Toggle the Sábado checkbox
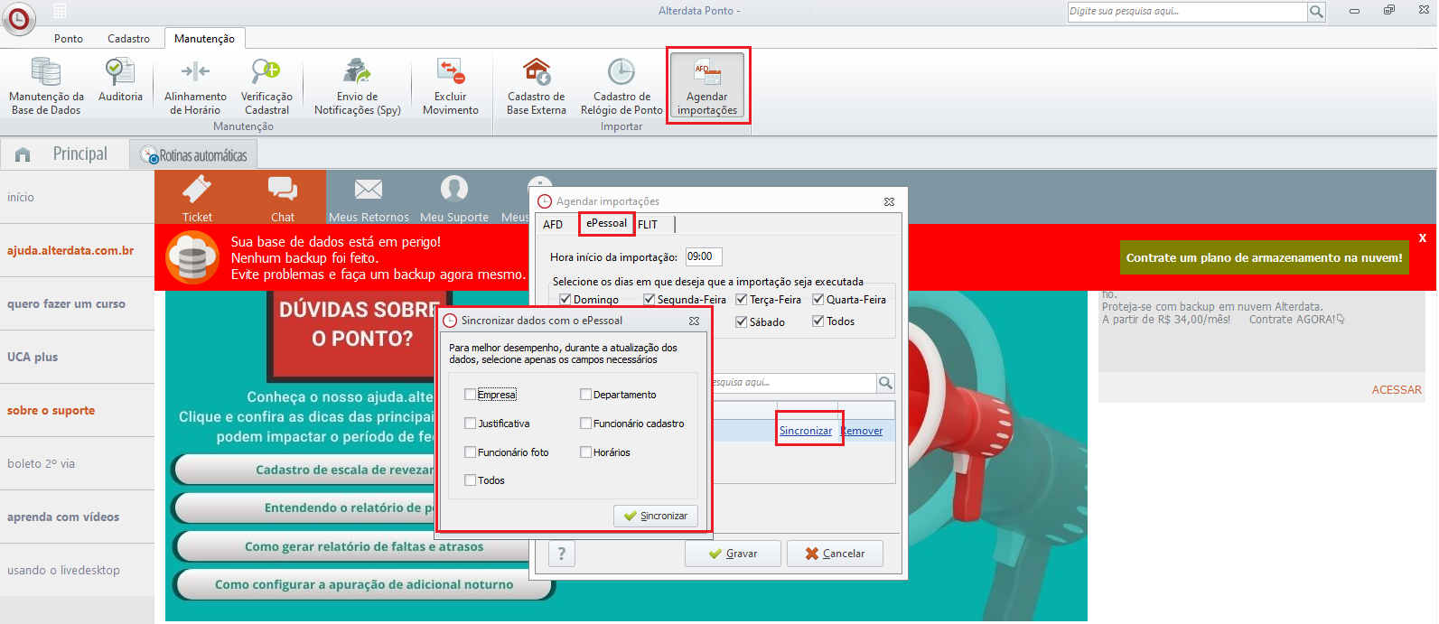 tap(741, 321)
